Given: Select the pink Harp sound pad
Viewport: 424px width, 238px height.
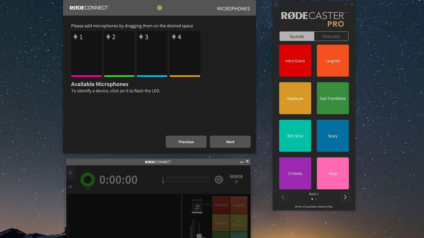Looking at the screenshot, I should coord(333,173).
